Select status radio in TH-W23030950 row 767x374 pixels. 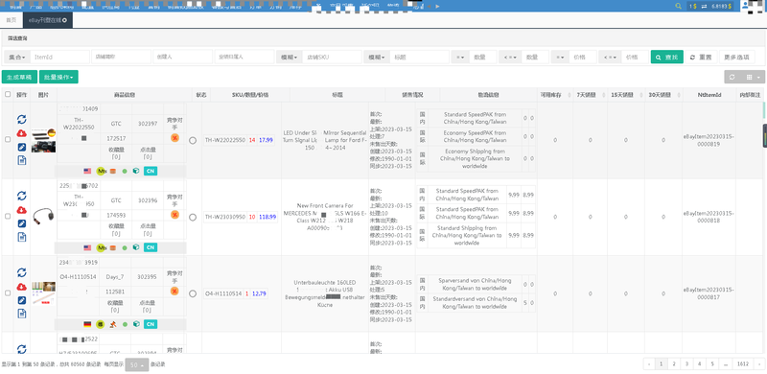[193, 217]
